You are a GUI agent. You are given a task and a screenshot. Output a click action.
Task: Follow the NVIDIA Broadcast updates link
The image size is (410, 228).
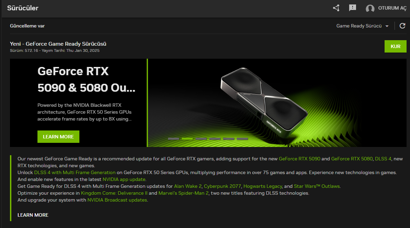pyautogui.click(x=117, y=200)
